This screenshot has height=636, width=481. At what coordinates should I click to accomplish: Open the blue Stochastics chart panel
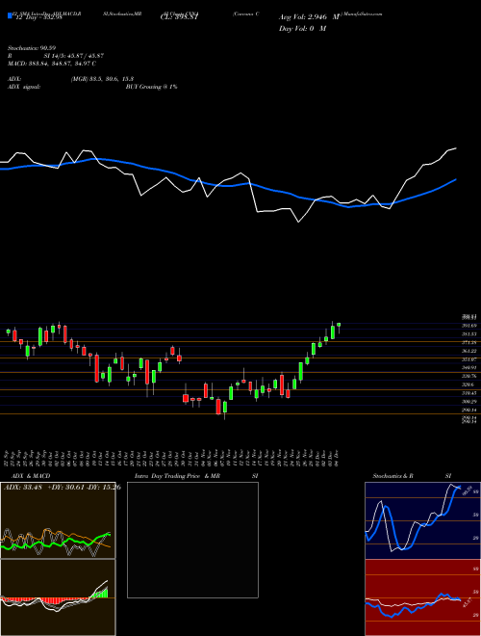(422, 520)
